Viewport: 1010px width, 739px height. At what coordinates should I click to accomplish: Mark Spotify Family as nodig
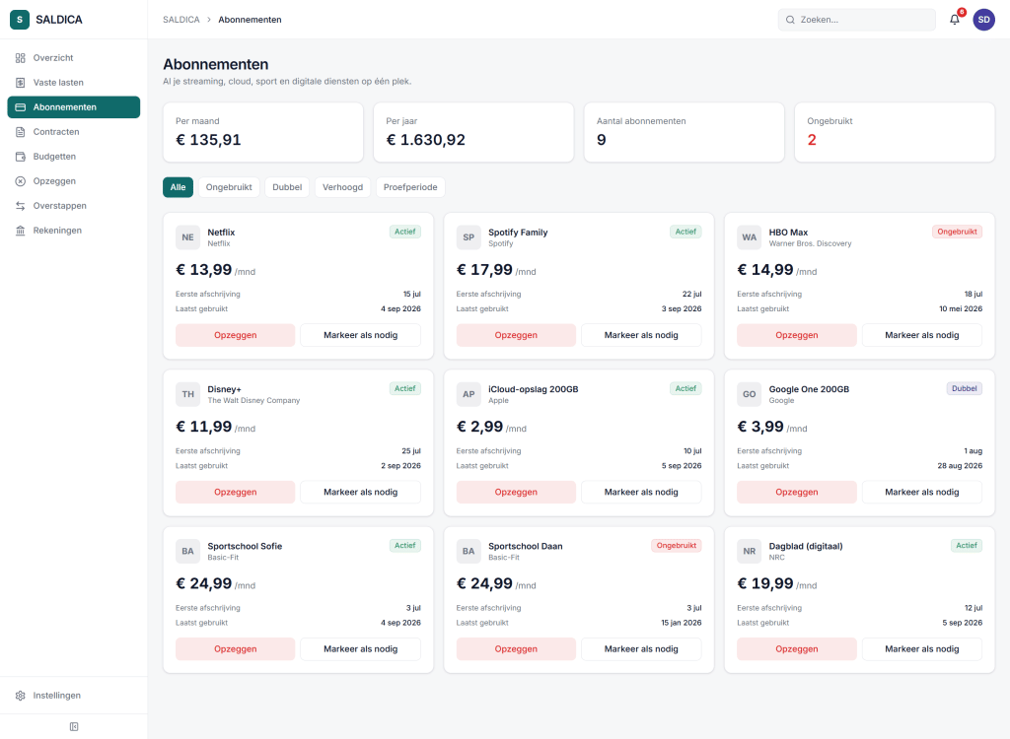pos(641,335)
